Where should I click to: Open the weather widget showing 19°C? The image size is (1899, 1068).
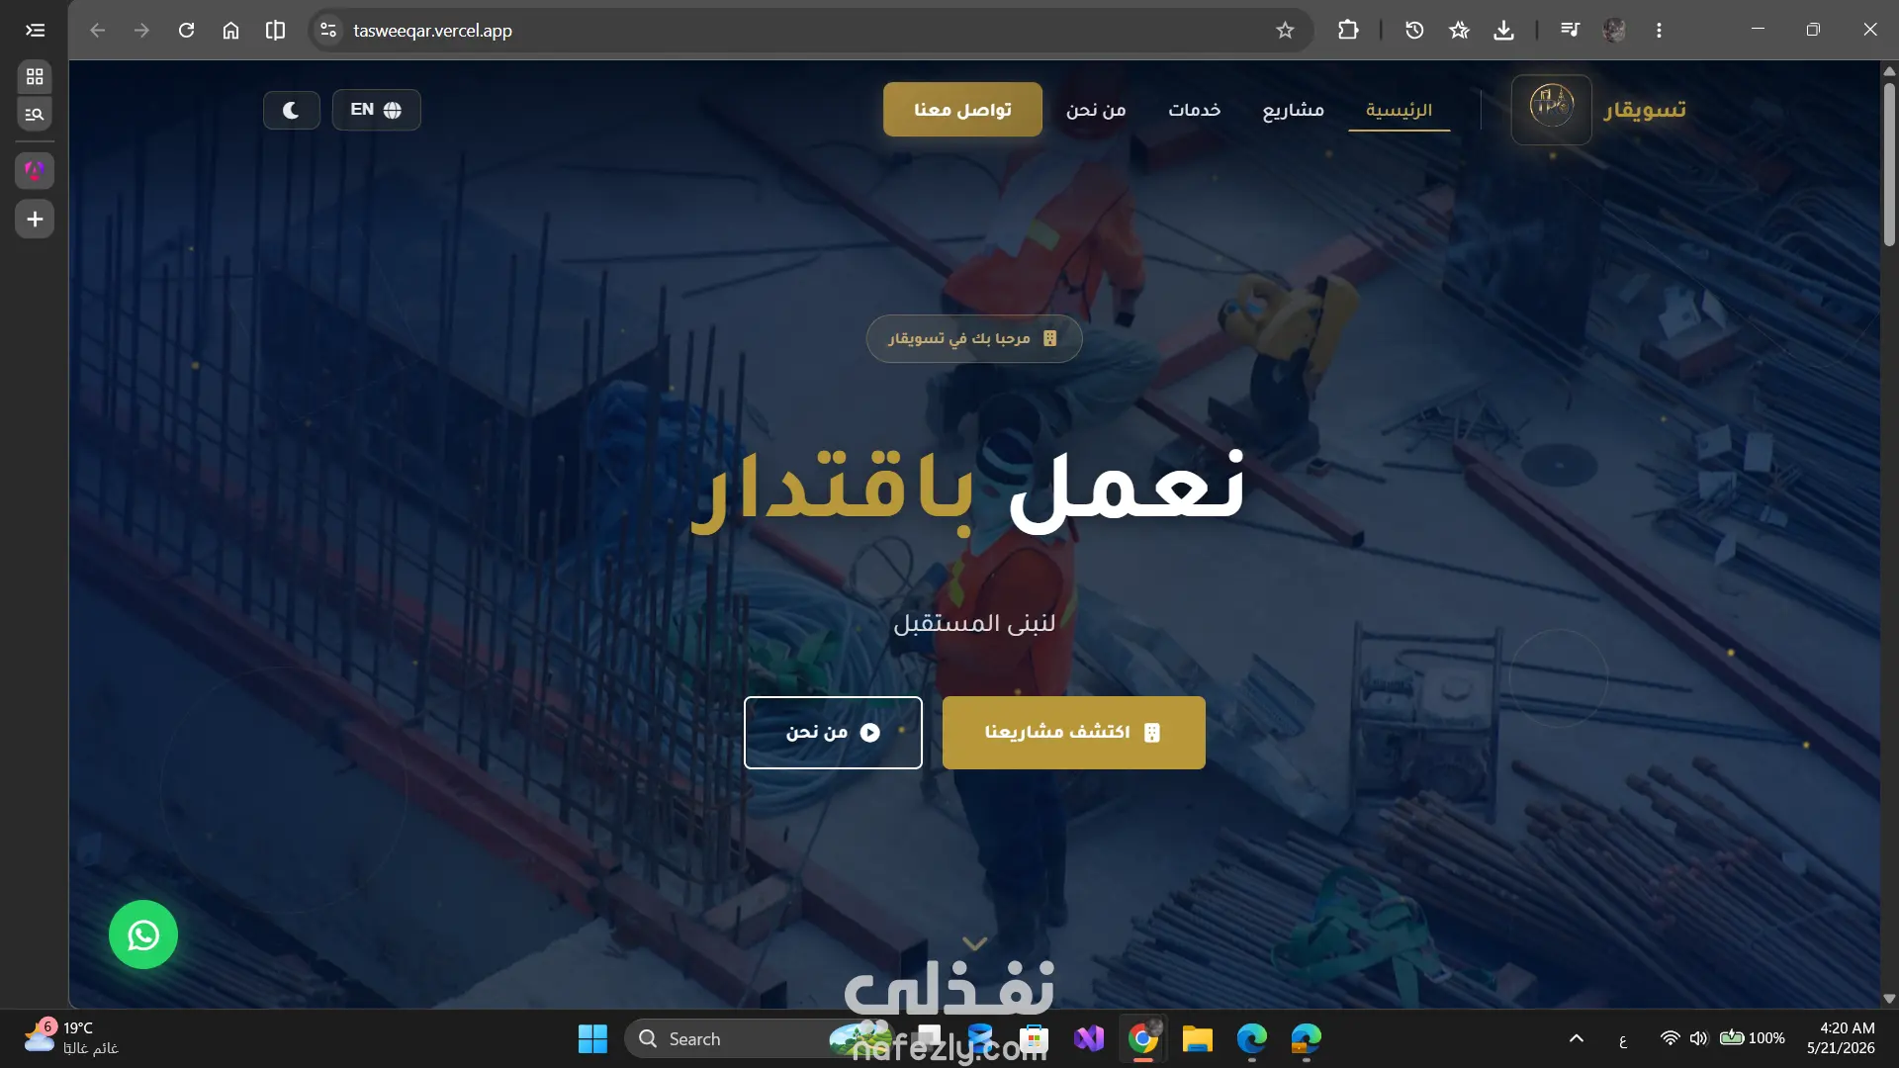click(71, 1038)
